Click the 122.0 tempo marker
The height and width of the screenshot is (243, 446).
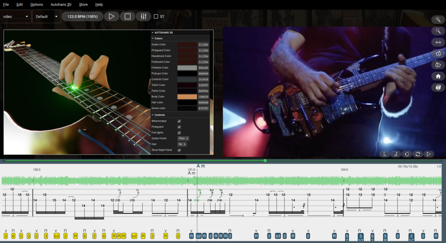pyautogui.click(x=37, y=170)
